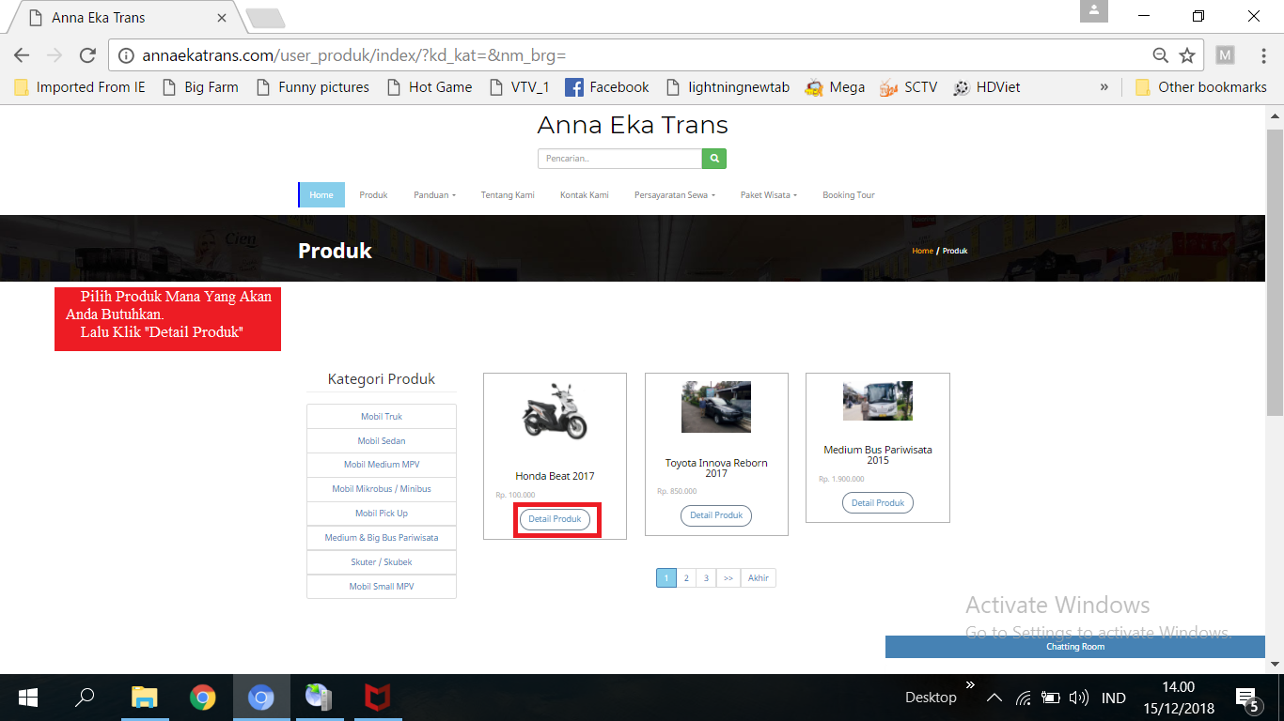Filter by Mobil Truk category
1284x721 pixels.
(x=382, y=417)
